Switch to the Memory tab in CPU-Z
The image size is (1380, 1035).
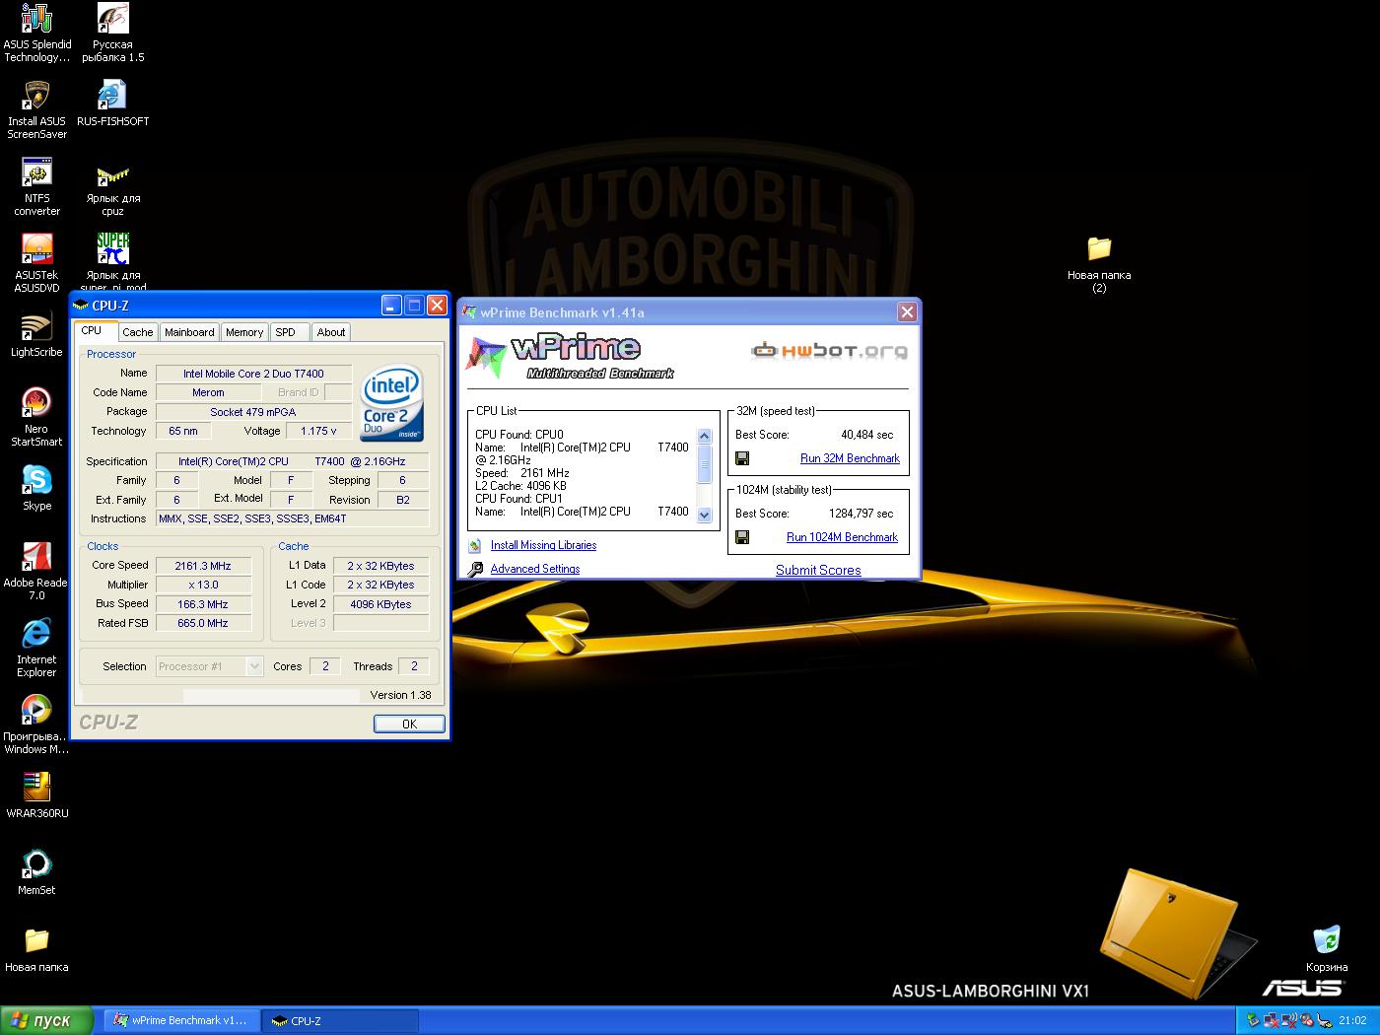click(244, 332)
